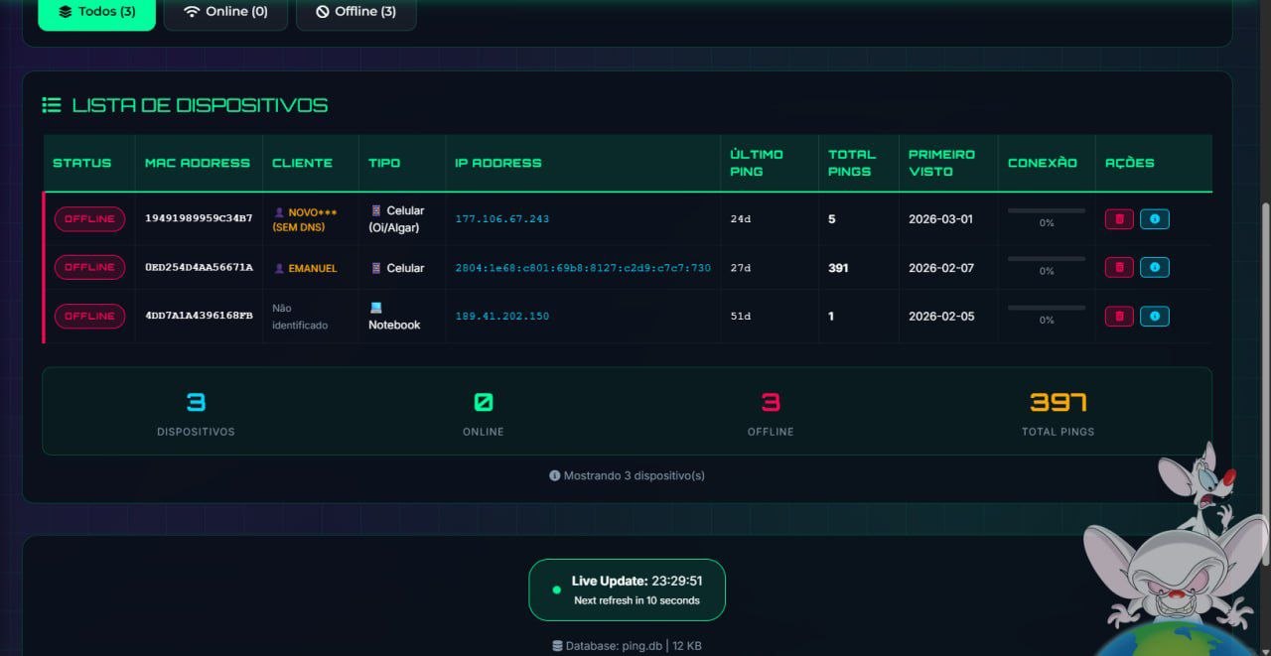This screenshot has height=656, width=1271.
Task: Delete the Notebook device entry
Action: (1119, 317)
